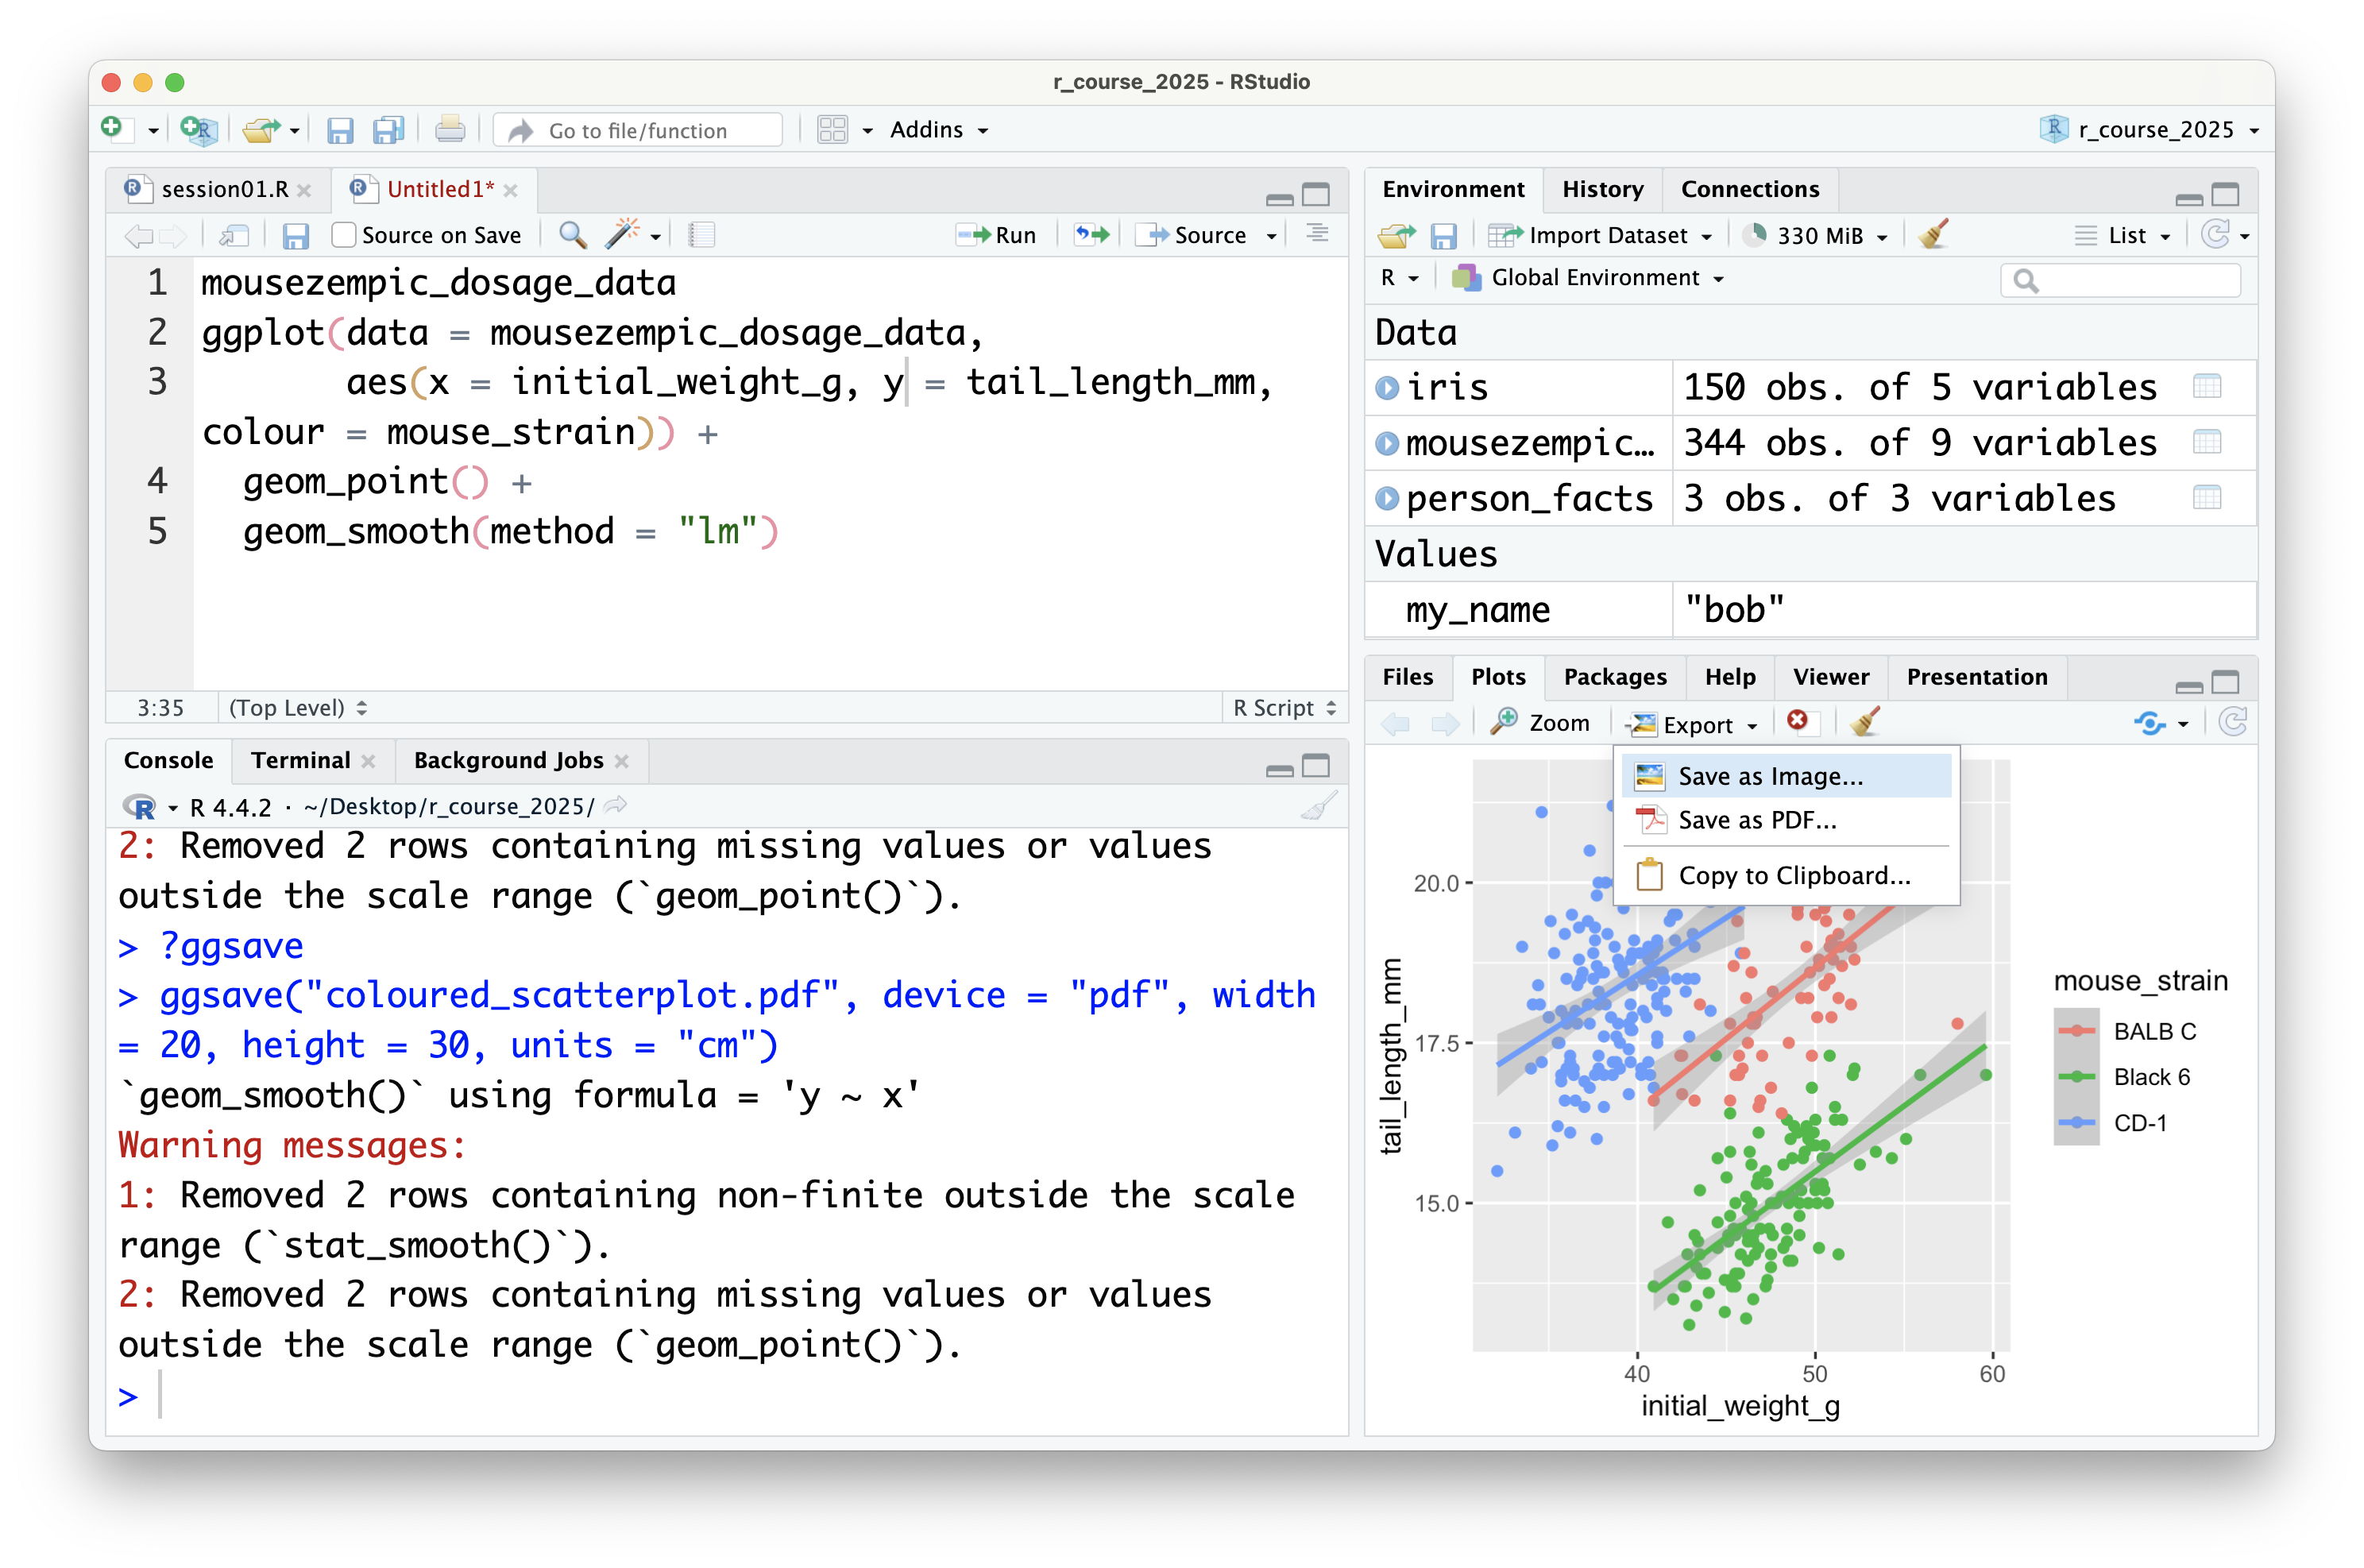This screenshot has height=1568, width=2364.
Task: View current working directory arrow icon
Action: tap(616, 805)
